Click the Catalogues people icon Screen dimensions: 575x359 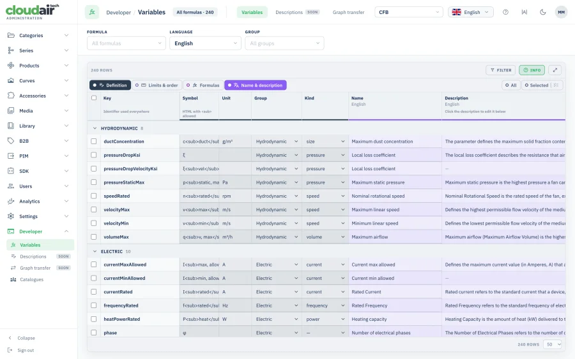[x=13, y=279]
